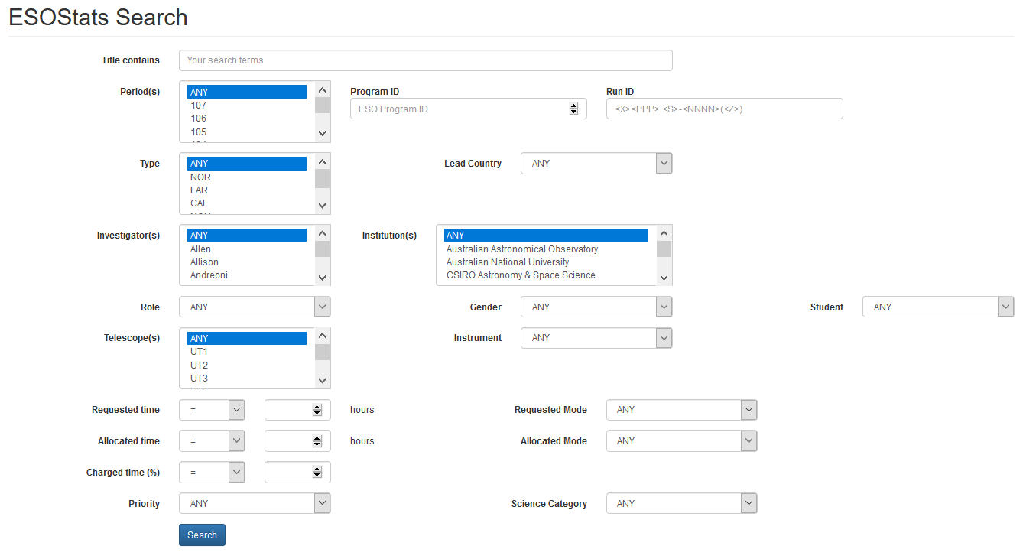Image resolution: width=1023 pixels, height=559 pixels.
Task: Click the ESO Program ID field
Action: coord(469,109)
